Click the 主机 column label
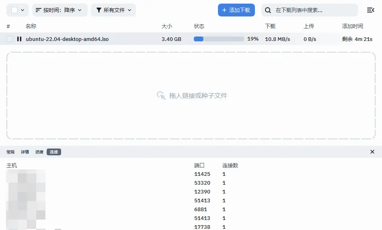Viewport: 382px width, 230px height. click(12, 165)
